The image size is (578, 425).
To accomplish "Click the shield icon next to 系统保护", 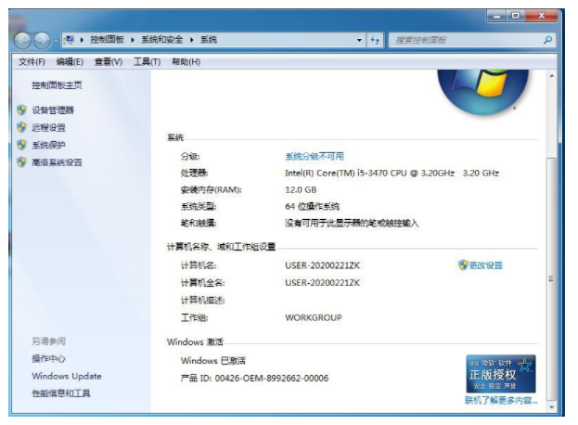I will 21,145.
